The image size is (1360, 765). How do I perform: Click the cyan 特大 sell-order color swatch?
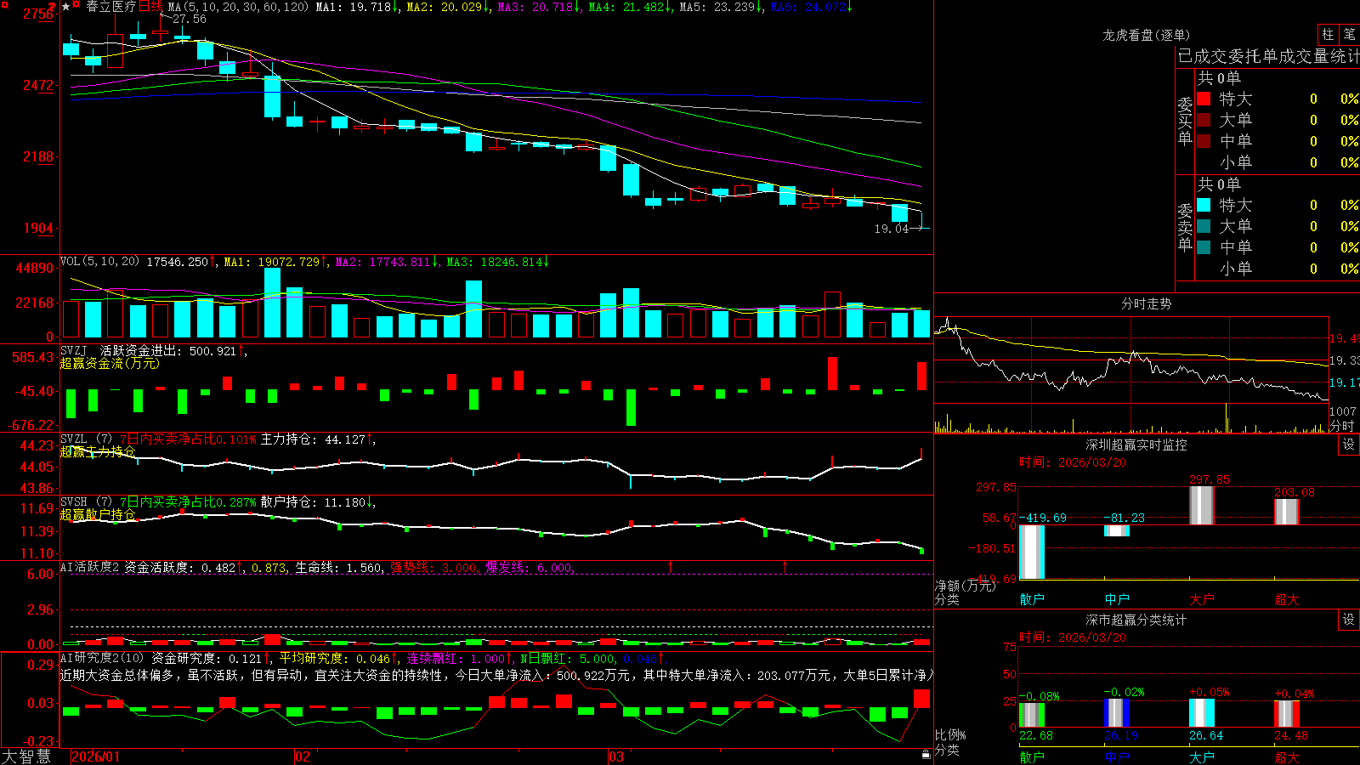(x=1204, y=205)
